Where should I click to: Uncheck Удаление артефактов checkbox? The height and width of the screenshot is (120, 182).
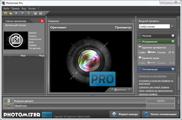[x=140, y=47]
